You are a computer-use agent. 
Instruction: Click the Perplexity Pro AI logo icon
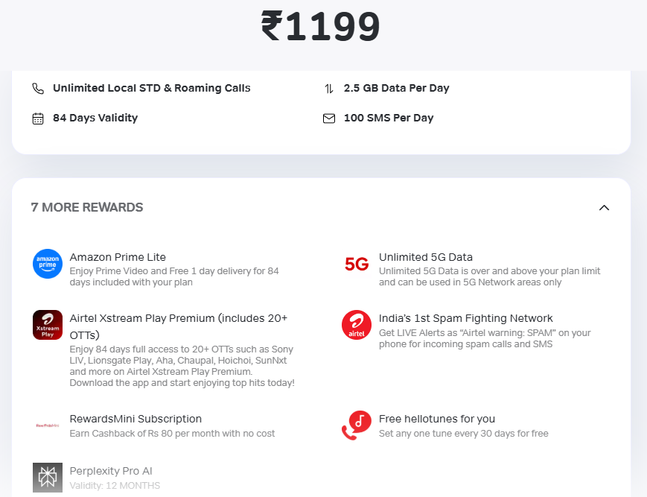point(47,476)
